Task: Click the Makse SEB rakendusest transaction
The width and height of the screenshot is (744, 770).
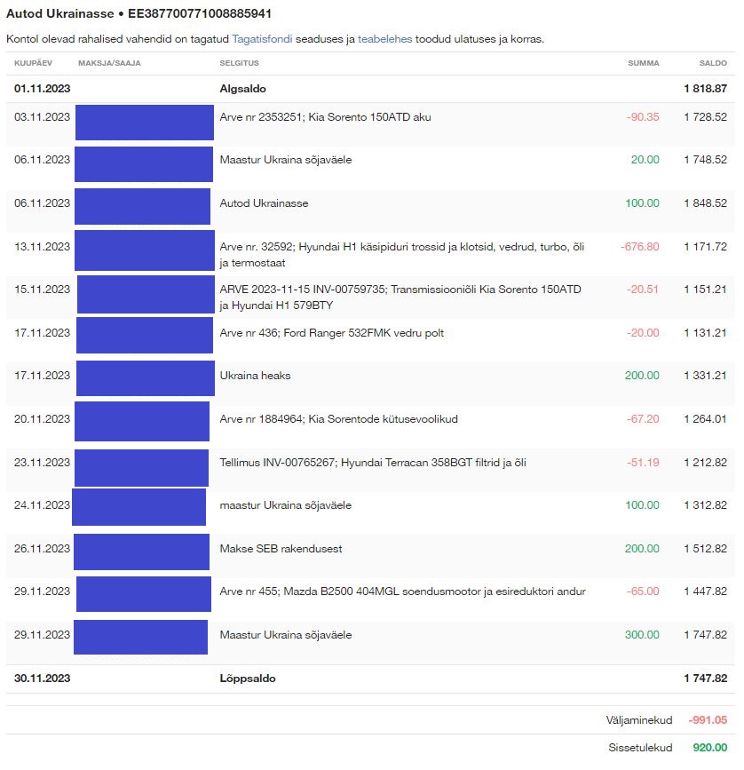Action: (x=281, y=549)
